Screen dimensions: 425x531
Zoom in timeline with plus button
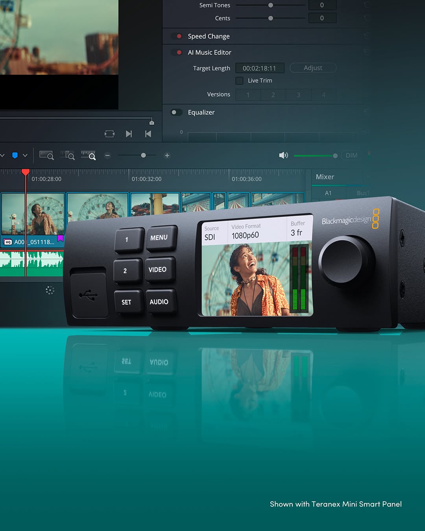click(167, 155)
